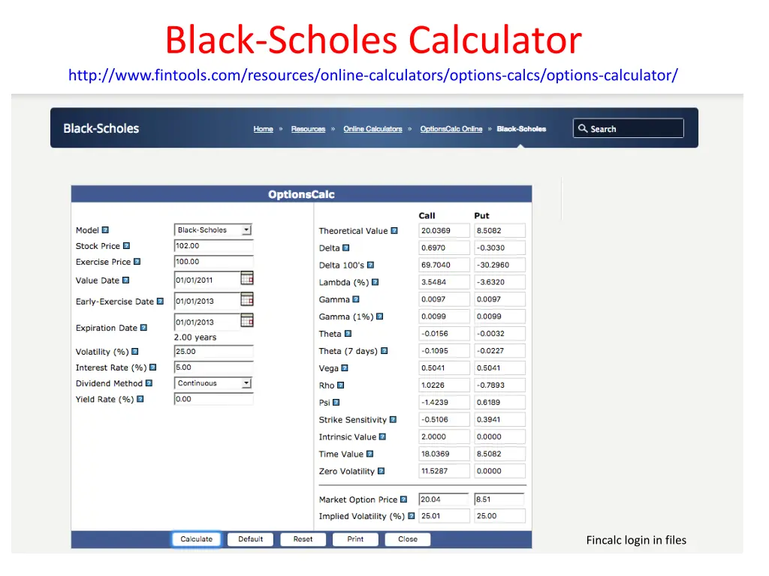This screenshot has width=769, height=576.
Task: Click the Exercise Price field showing 100.00
Action: [214, 262]
